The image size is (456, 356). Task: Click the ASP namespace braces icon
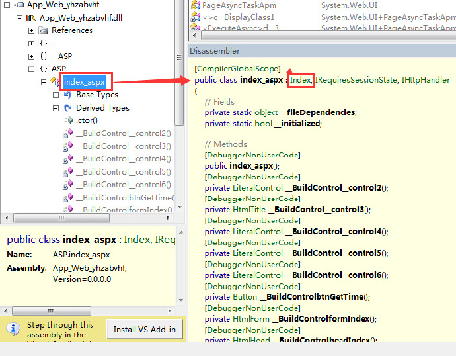coord(44,69)
